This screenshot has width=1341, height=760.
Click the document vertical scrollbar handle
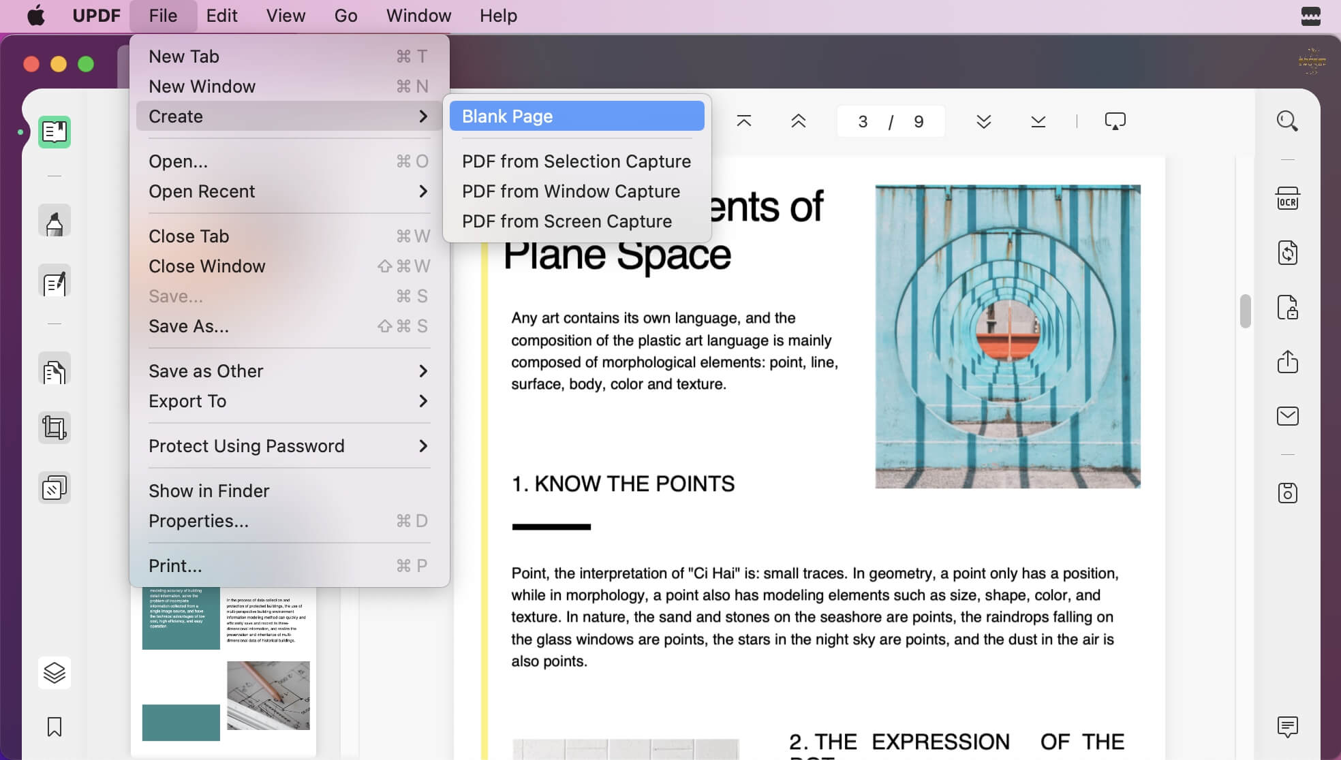click(x=1245, y=311)
